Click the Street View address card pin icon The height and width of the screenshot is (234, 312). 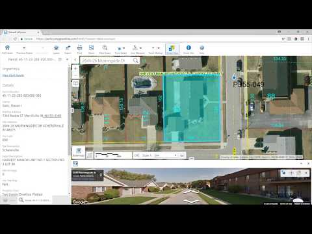[x=101, y=175]
